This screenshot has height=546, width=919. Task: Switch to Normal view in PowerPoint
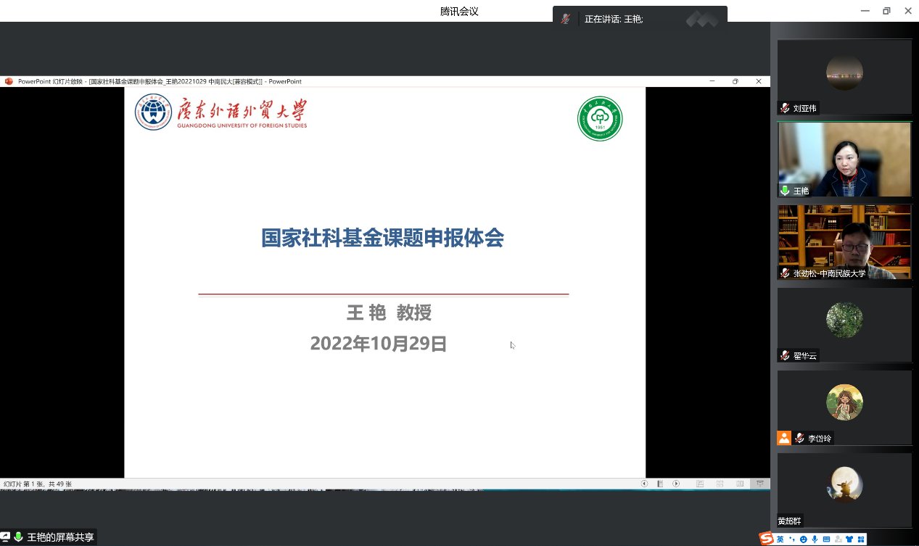700,484
